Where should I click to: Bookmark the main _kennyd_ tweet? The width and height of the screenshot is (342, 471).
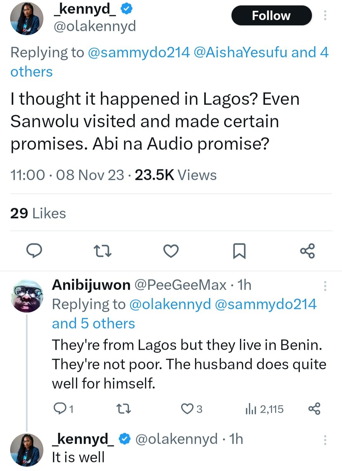click(239, 251)
